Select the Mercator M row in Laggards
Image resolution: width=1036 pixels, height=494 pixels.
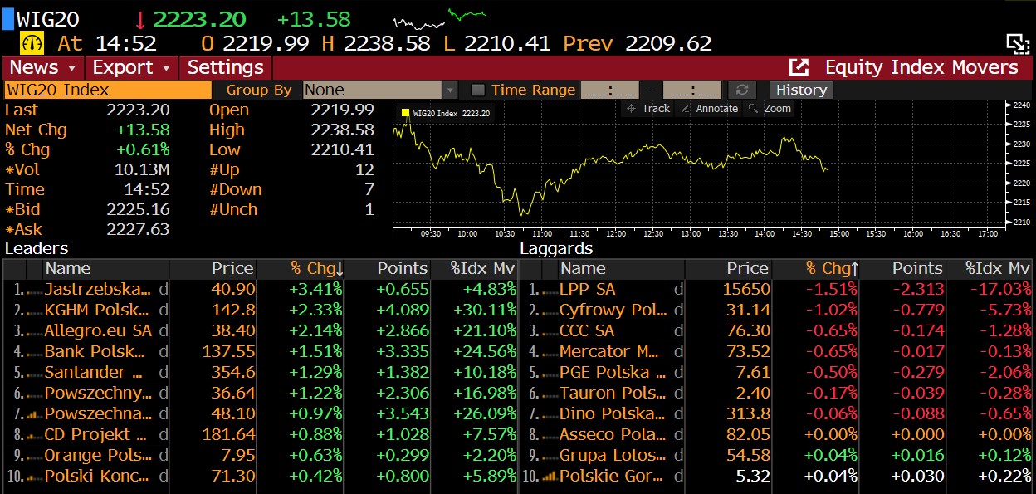click(776, 352)
